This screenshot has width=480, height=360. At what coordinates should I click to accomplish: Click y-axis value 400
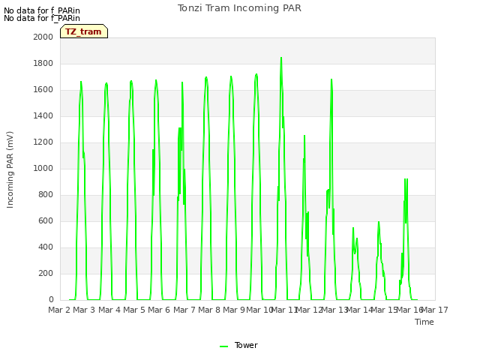tap(46, 247)
